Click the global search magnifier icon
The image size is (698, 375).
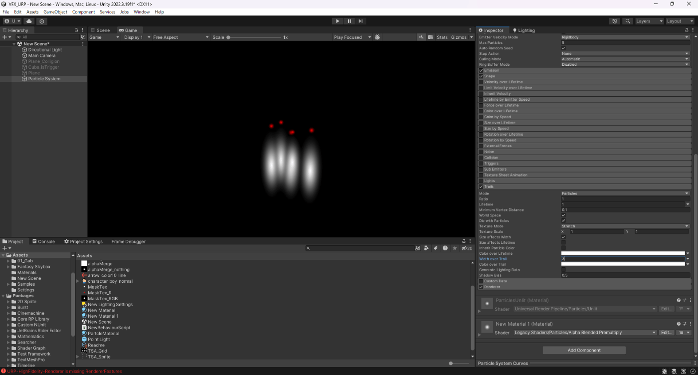[x=628, y=21]
